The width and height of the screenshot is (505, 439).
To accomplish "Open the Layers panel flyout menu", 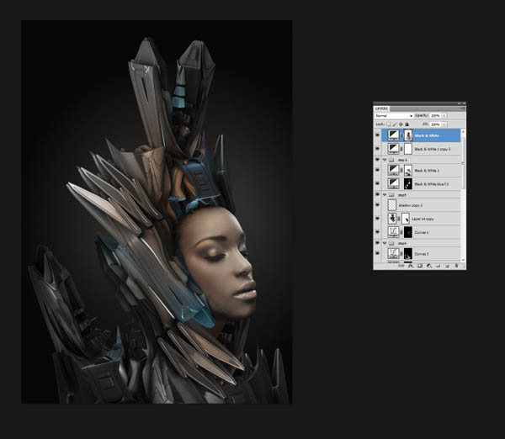I will tap(464, 108).
